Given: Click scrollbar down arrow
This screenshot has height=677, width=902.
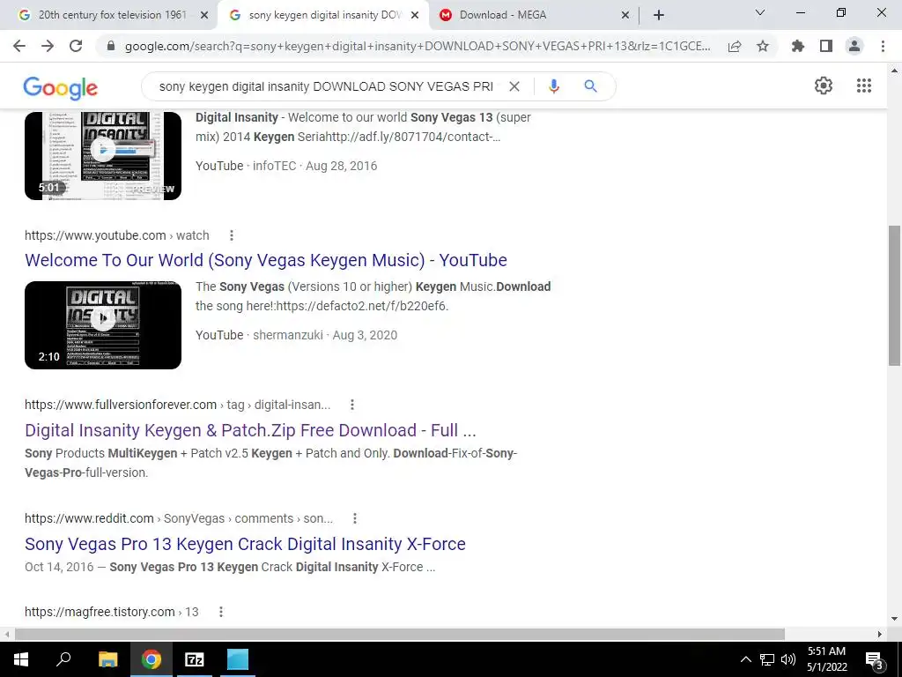Looking at the screenshot, I should pos(894,620).
